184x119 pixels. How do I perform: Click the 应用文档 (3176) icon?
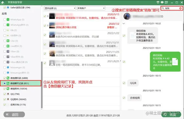(x=8, y=105)
